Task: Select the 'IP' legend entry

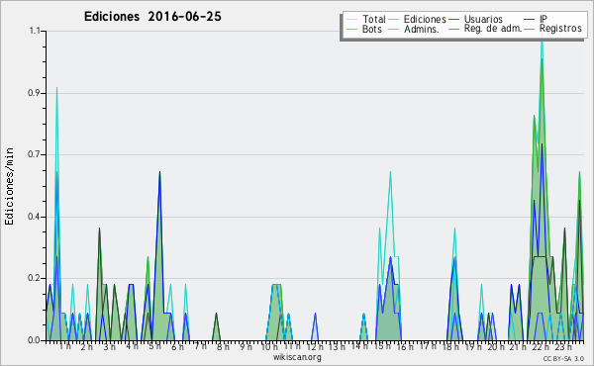Action: (544, 19)
